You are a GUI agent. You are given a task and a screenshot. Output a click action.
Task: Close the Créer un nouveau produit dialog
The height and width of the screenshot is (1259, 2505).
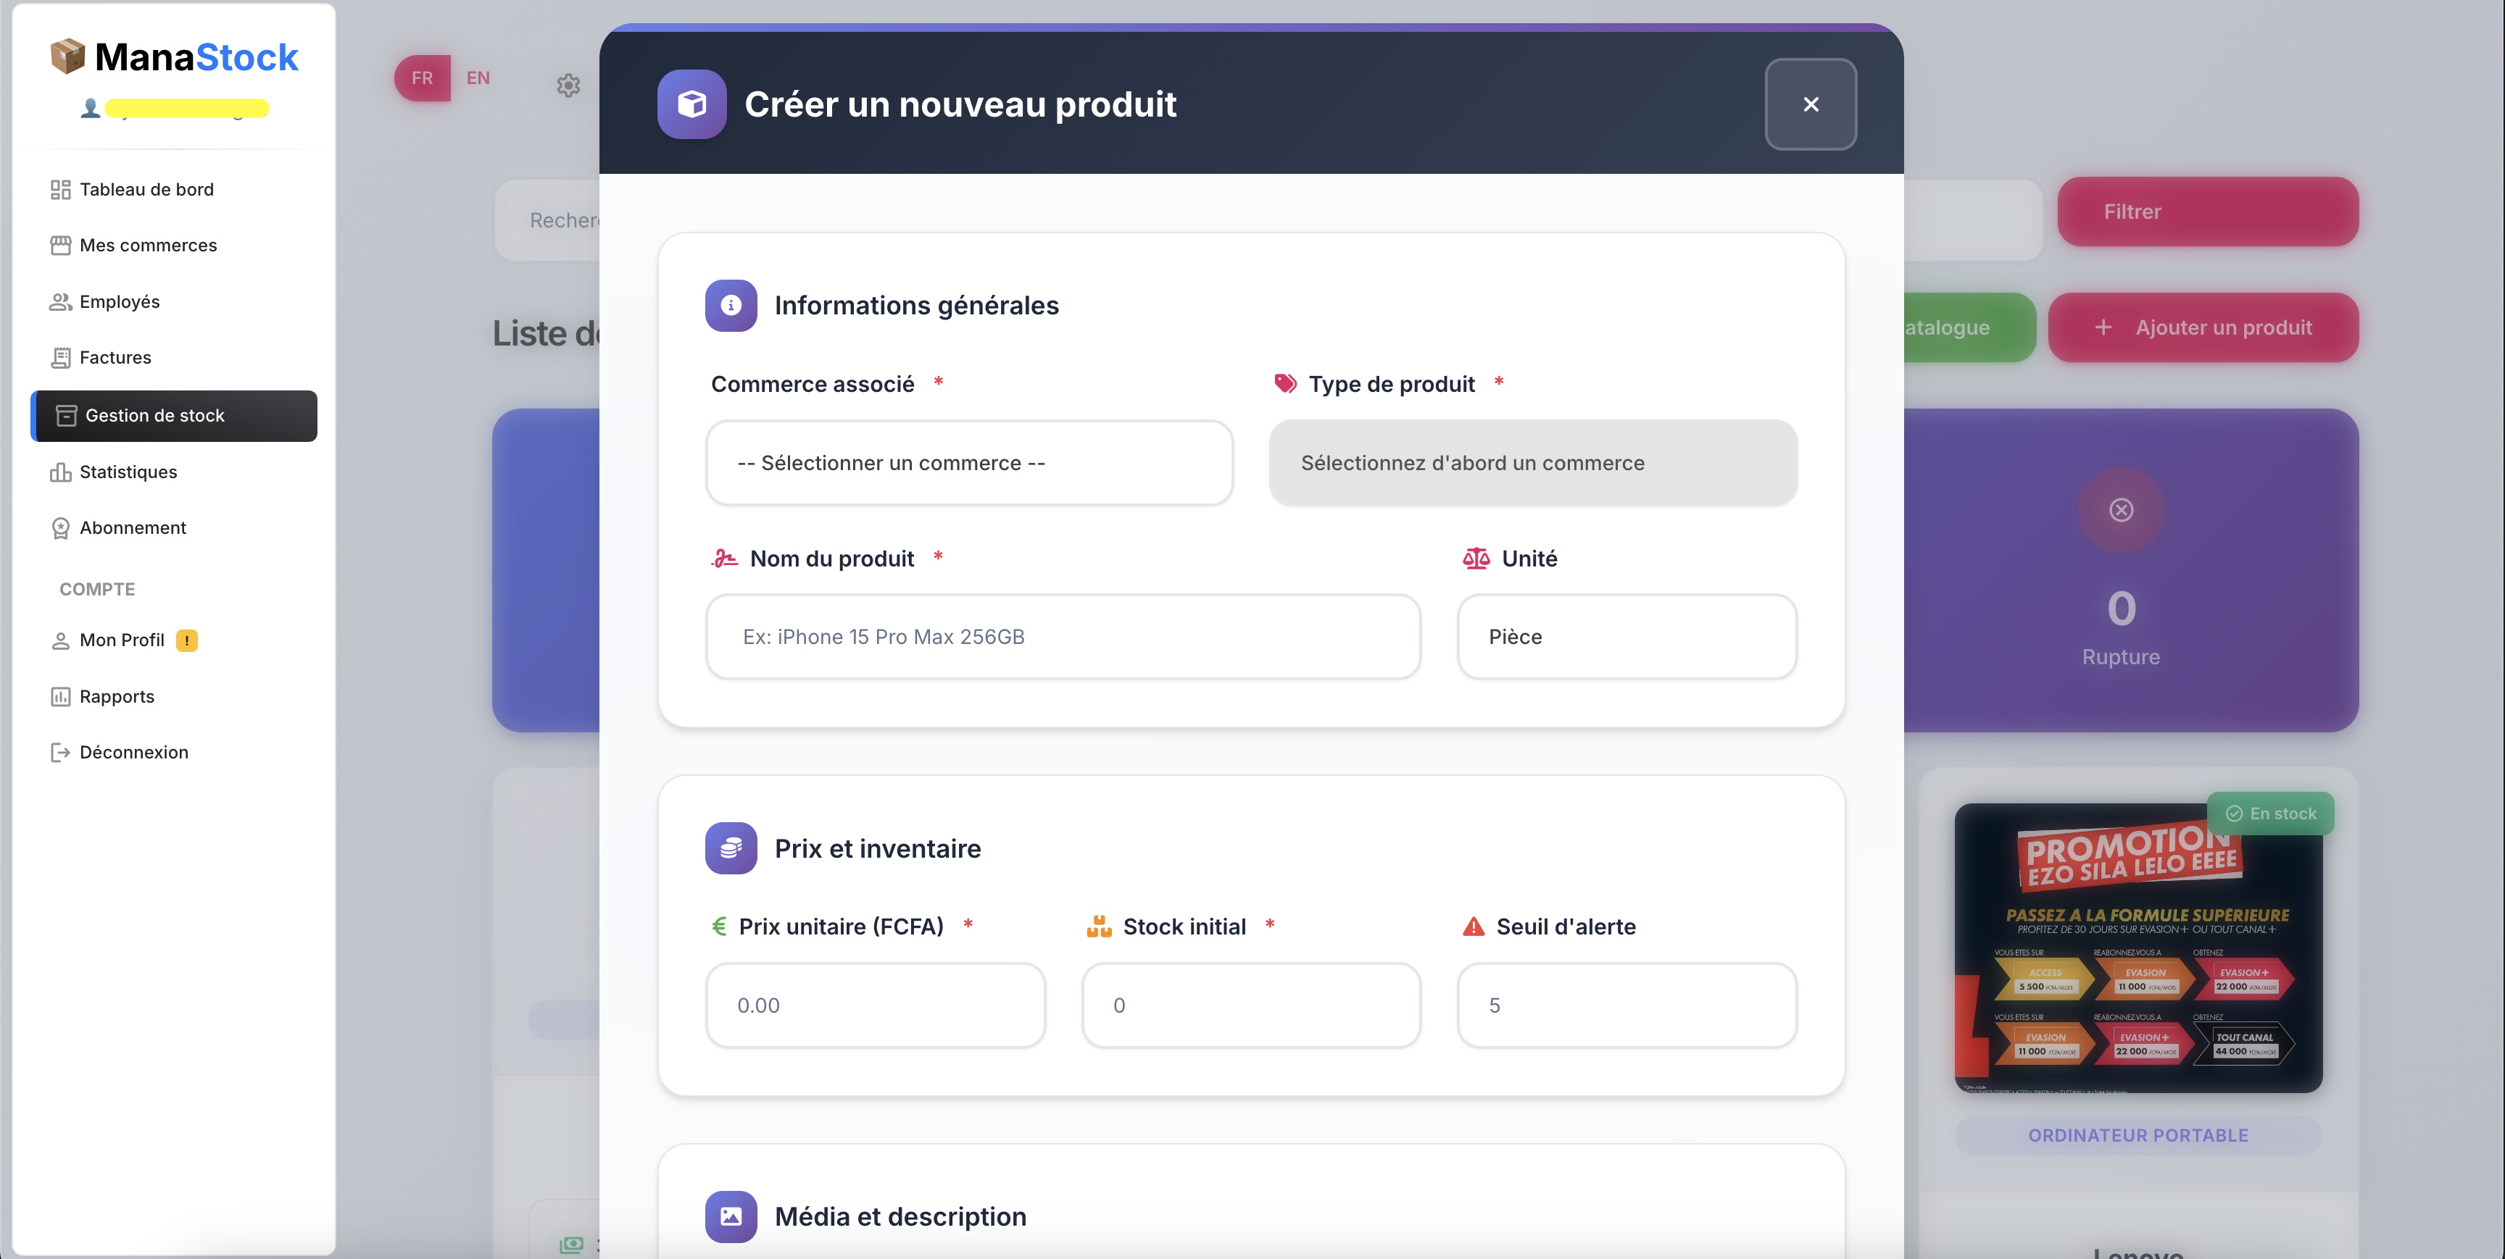pos(1810,104)
